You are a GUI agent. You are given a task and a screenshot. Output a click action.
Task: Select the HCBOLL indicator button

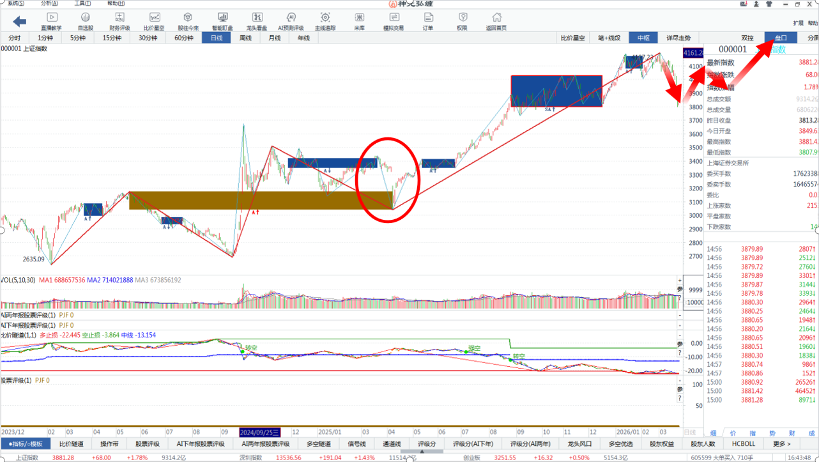pyautogui.click(x=744, y=443)
